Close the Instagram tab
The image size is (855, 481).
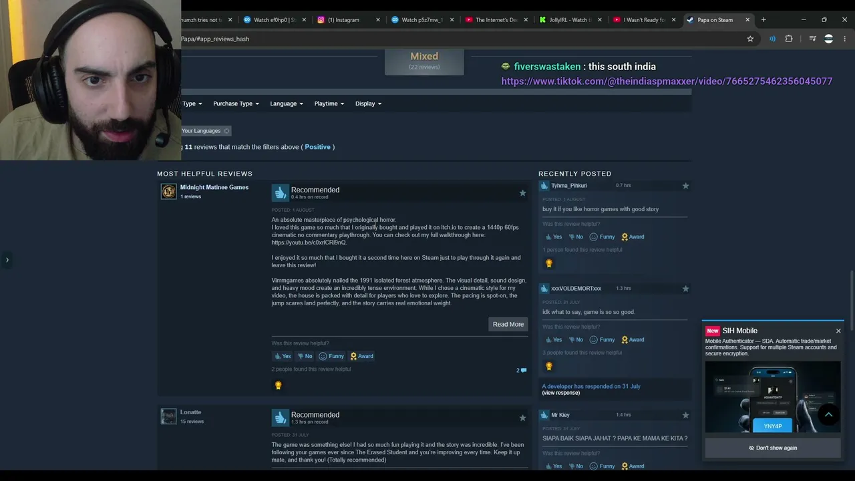(378, 20)
